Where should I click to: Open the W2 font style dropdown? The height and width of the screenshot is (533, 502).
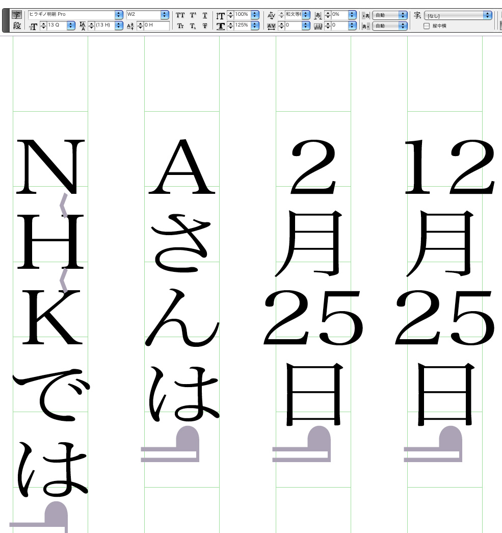[x=165, y=15]
